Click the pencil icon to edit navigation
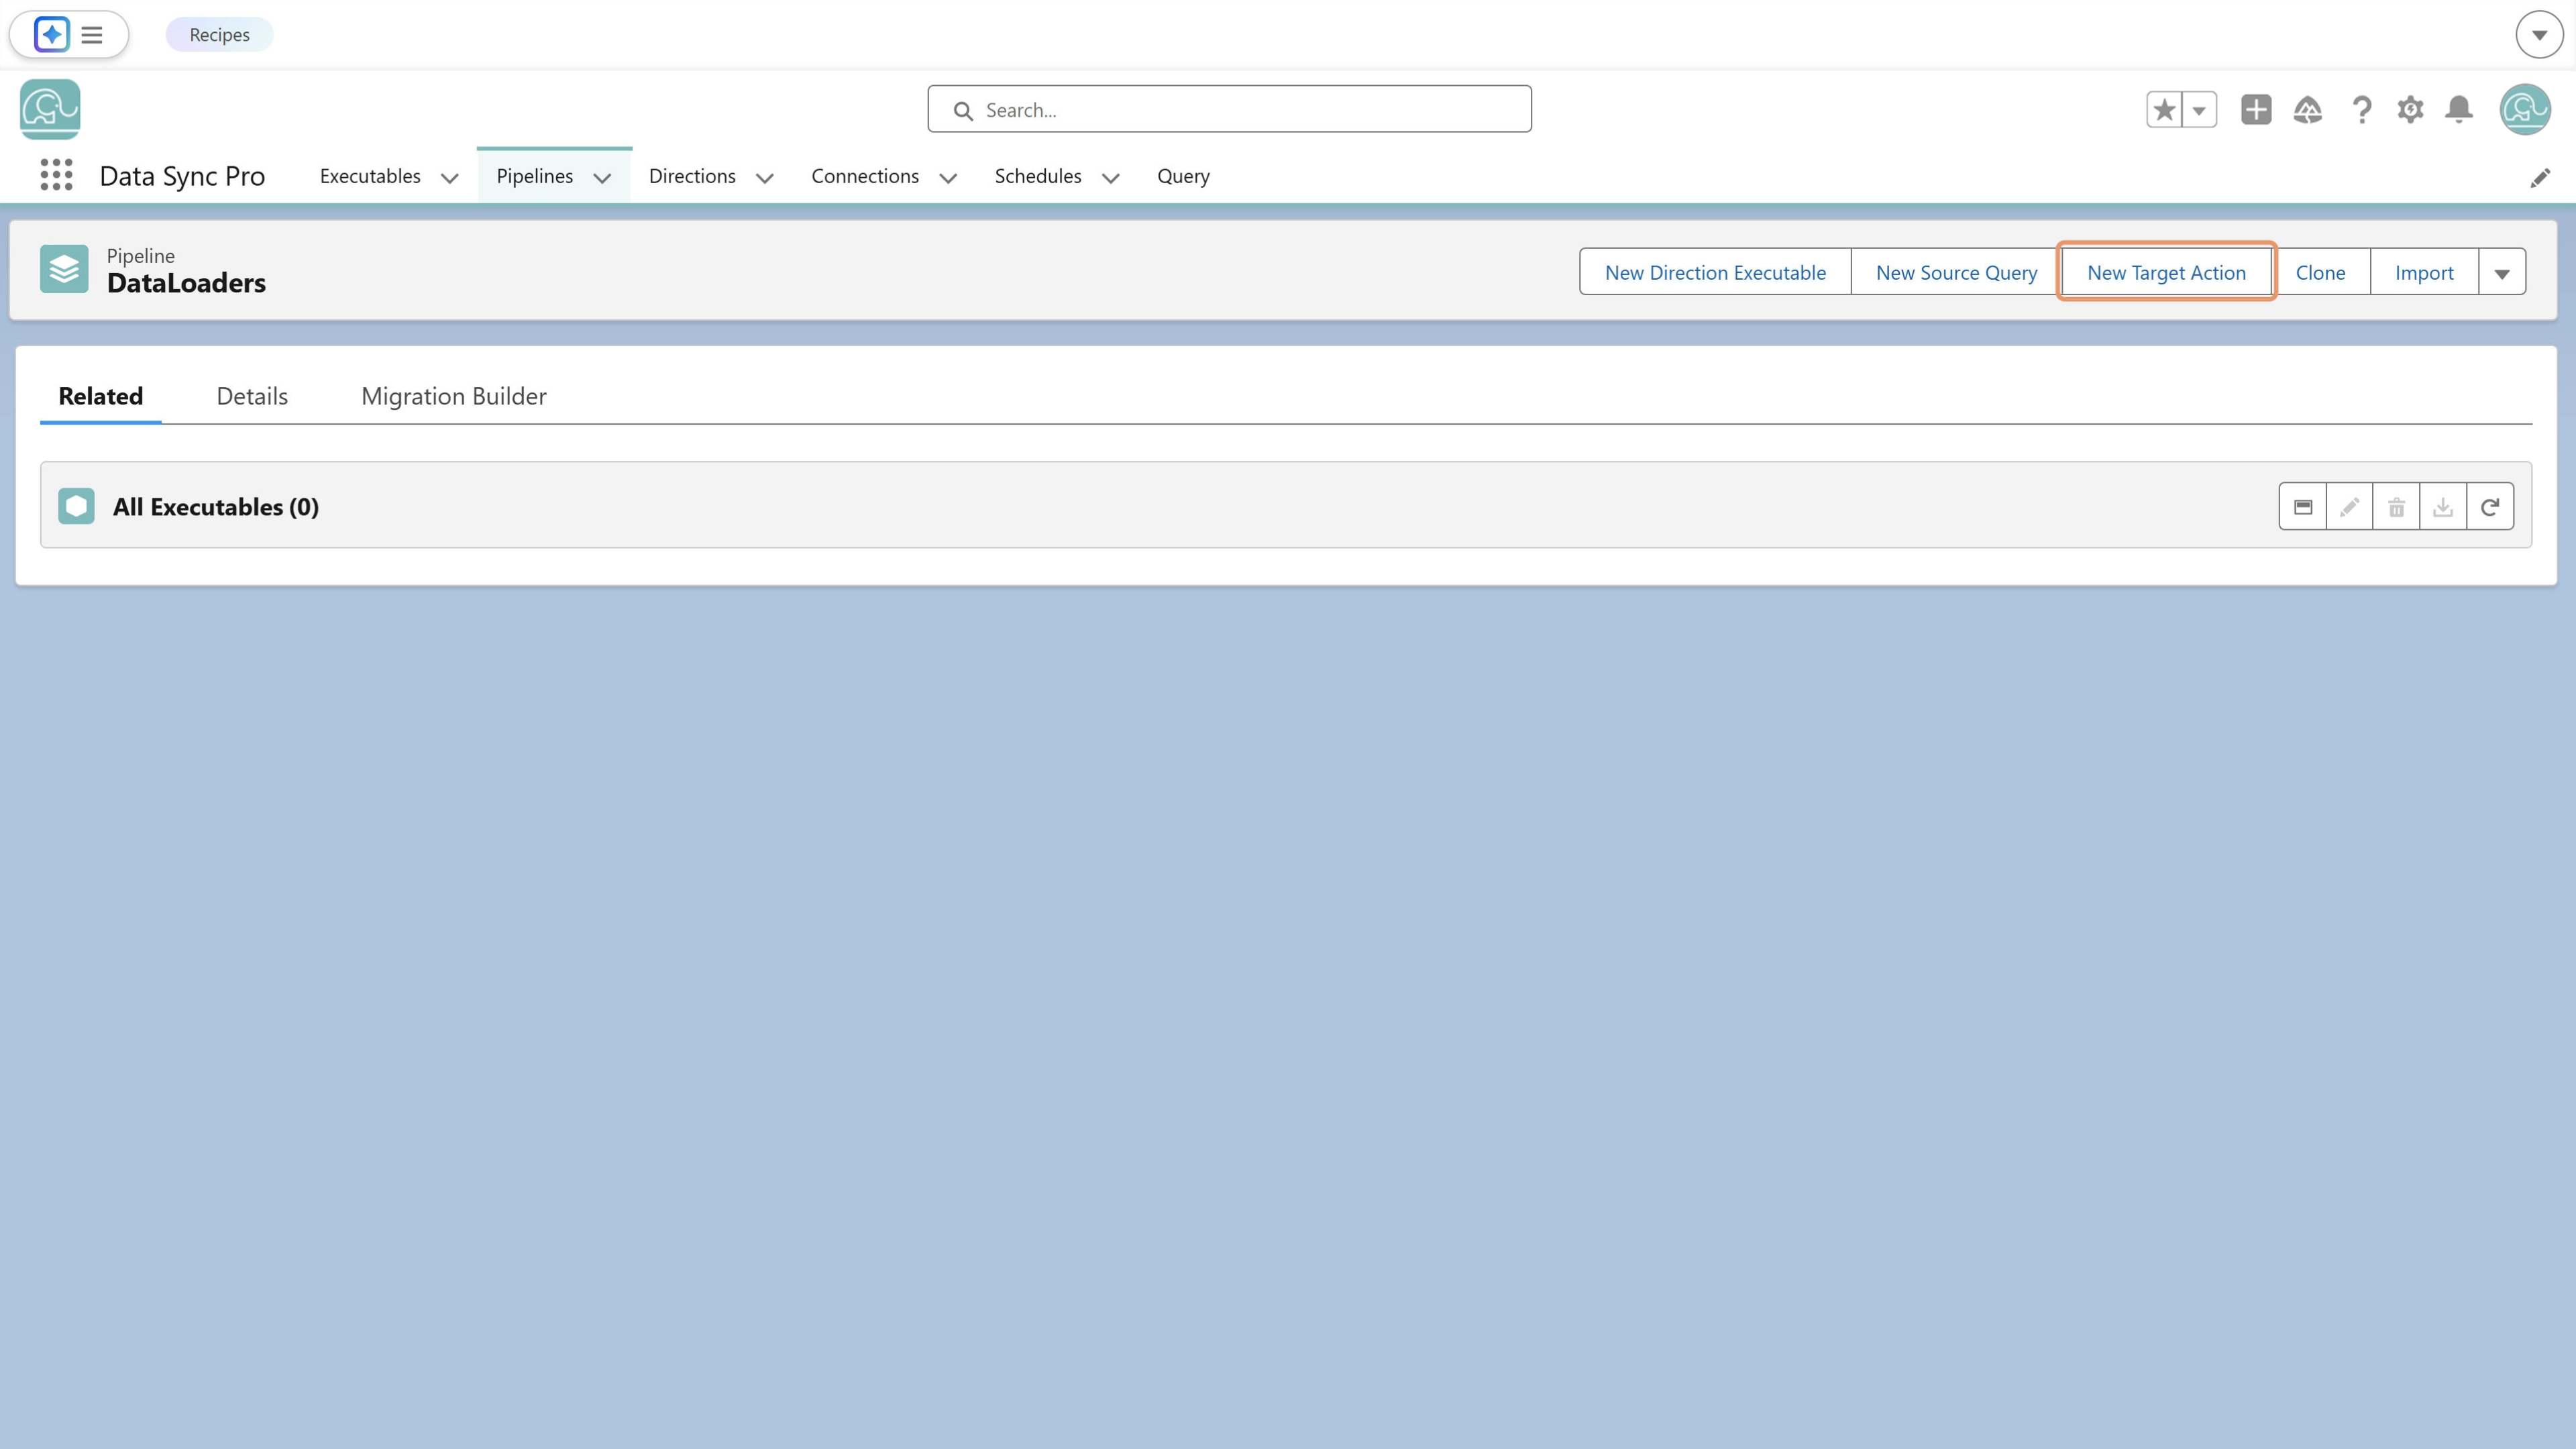The image size is (2576, 1449). point(2540,178)
